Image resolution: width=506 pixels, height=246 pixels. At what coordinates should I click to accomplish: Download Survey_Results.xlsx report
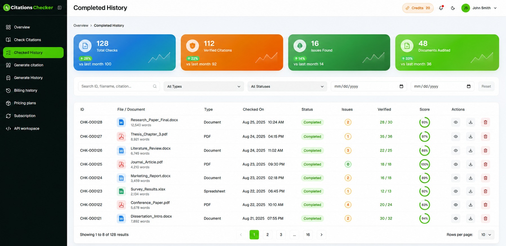pyautogui.click(x=471, y=191)
